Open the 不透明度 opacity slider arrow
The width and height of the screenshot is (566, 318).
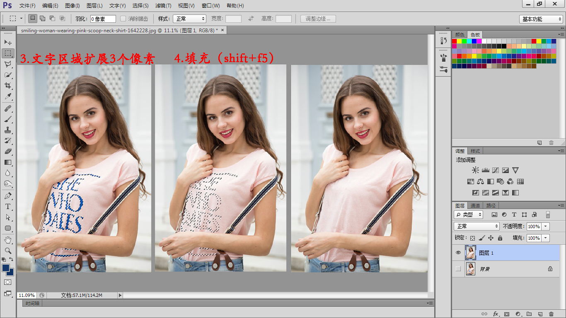[x=546, y=226]
